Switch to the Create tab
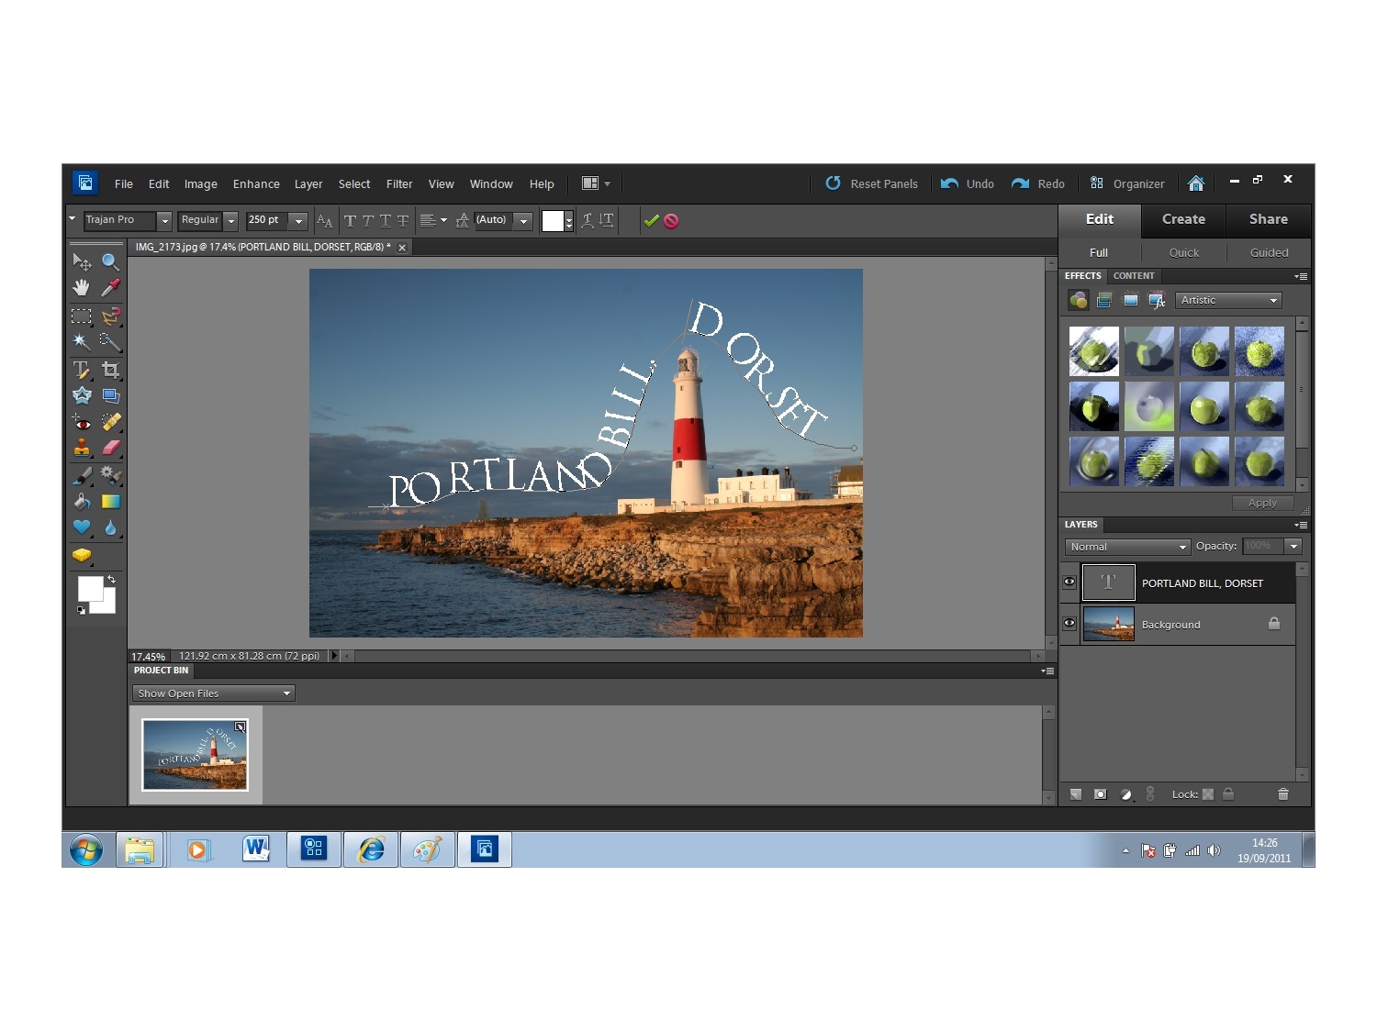Image resolution: width=1377 pixels, height=1032 pixels. [x=1183, y=220]
